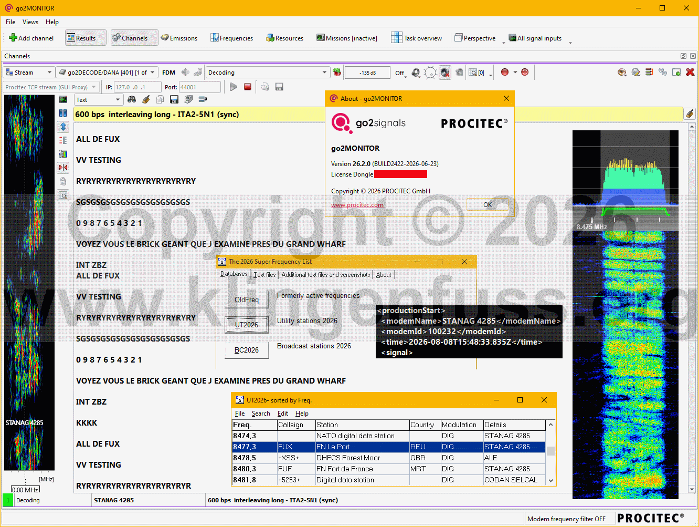Image resolution: width=699 pixels, height=527 pixels.
Task: Select the 8478,5 DHFCS Forest Moor row
Action: point(389,458)
